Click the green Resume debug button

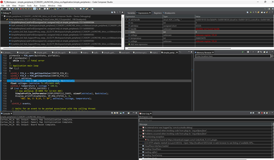pyautogui.click(x=15, y=9)
